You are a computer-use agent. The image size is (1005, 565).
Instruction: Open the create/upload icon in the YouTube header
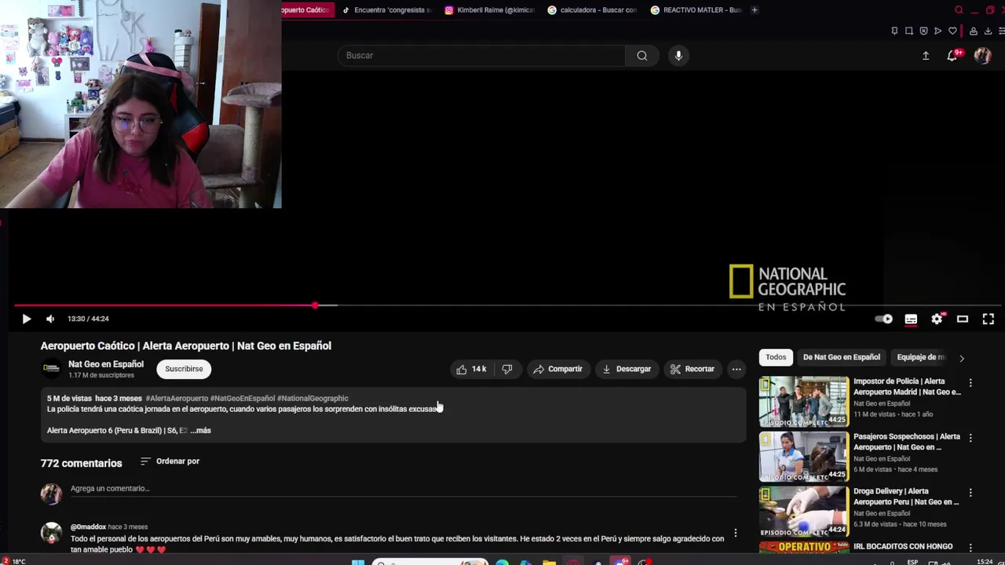[926, 55]
